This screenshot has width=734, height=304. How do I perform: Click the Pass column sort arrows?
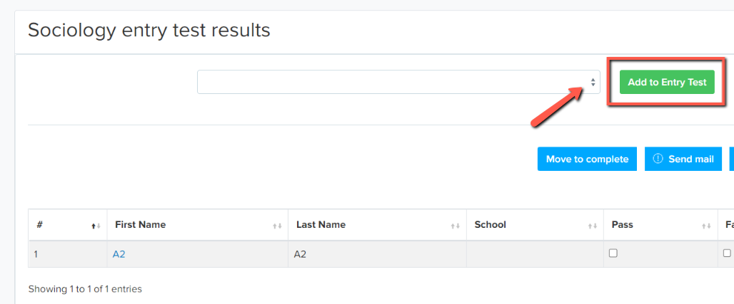coord(706,226)
